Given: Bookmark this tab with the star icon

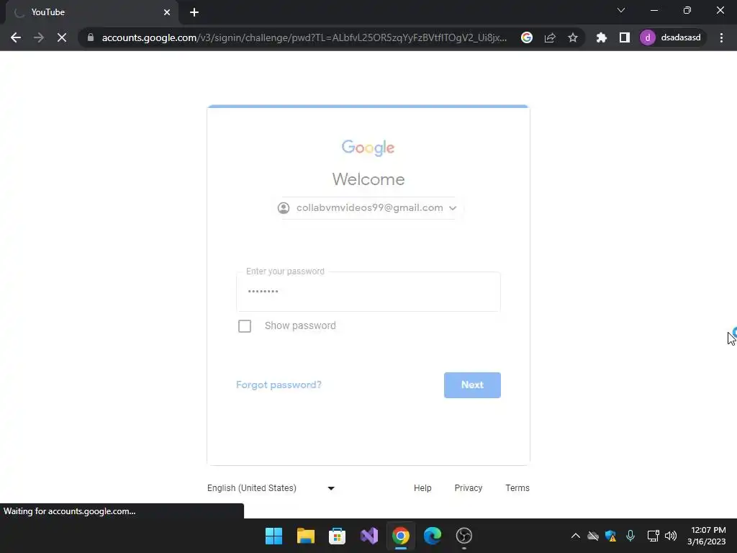Looking at the screenshot, I should click(572, 37).
